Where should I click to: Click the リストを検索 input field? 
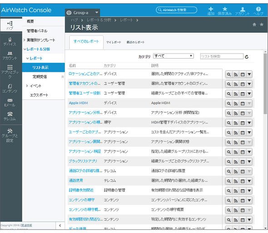[222, 56]
